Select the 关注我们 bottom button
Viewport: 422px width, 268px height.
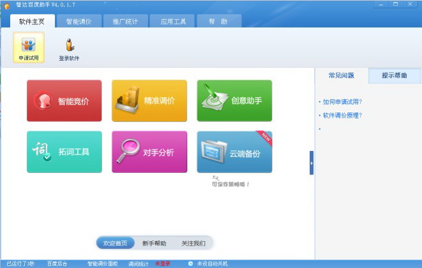pos(193,243)
